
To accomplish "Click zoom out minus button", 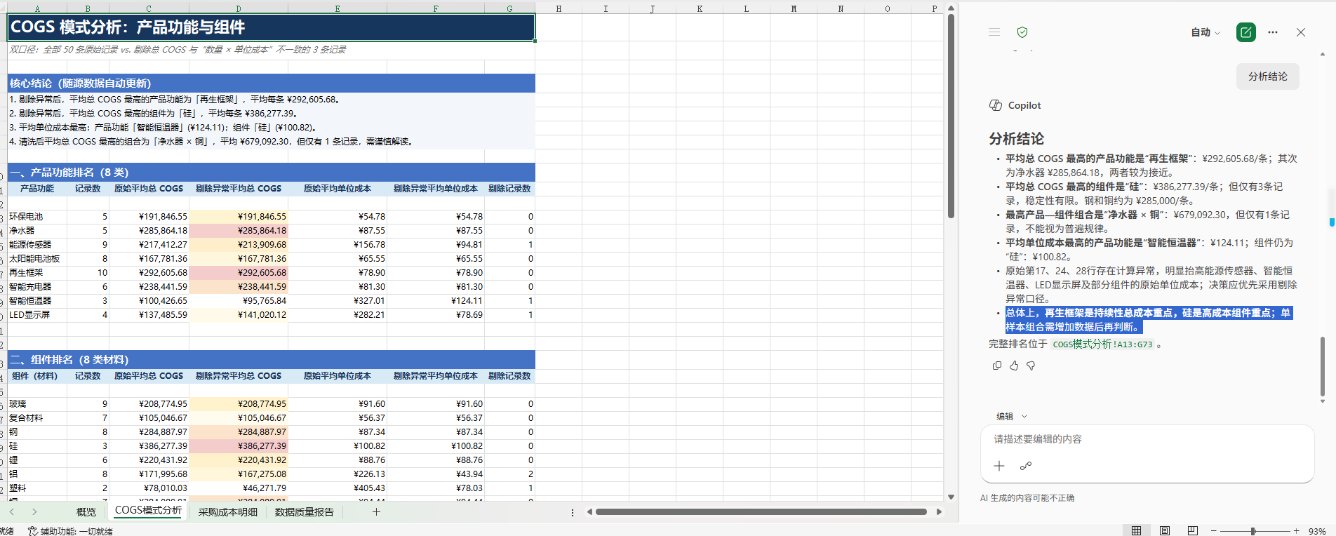I will click(1213, 531).
